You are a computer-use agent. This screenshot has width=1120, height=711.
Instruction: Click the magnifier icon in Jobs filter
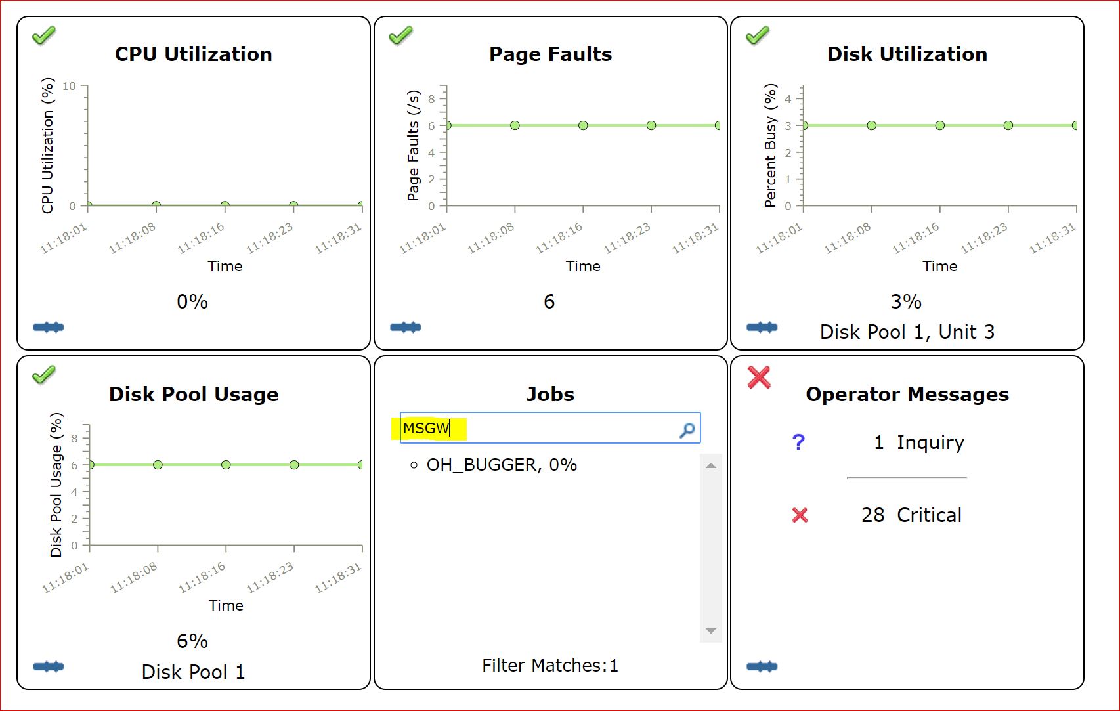(687, 430)
